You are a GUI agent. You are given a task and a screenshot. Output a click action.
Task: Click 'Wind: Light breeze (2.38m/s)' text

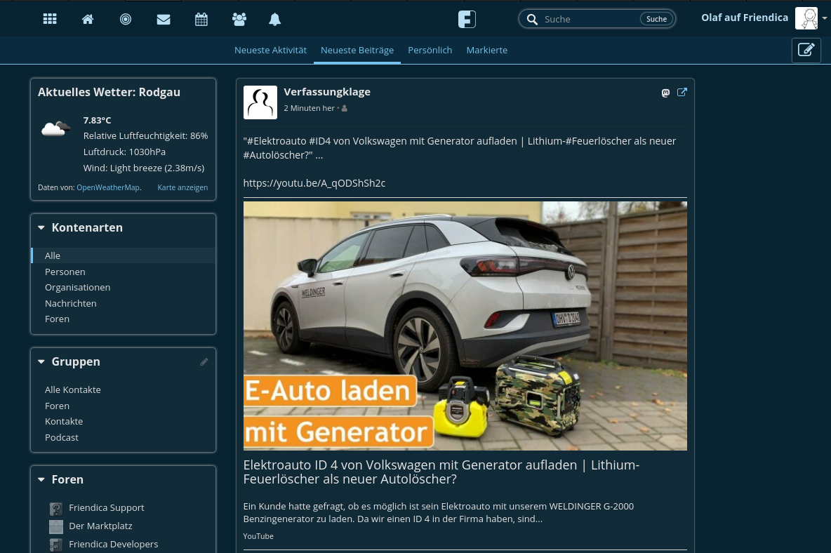click(x=144, y=168)
